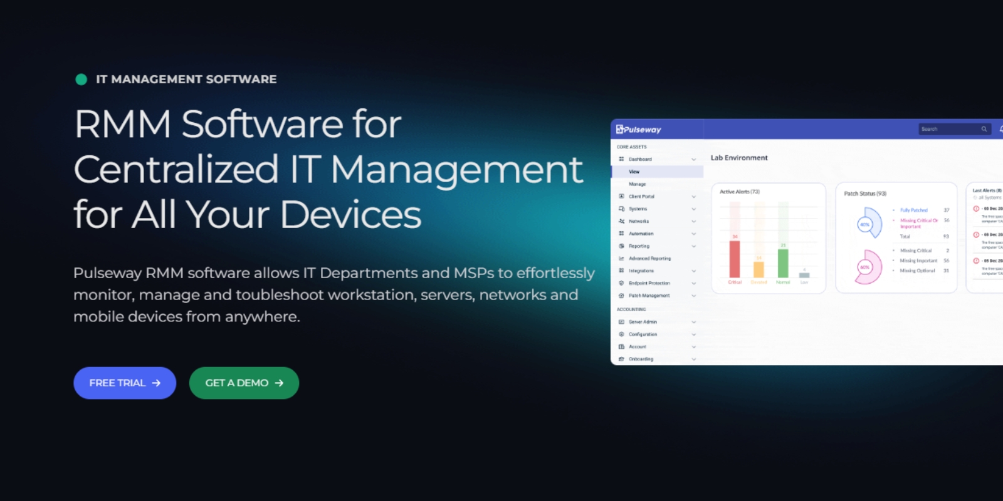This screenshot has height=501, width=1003.
Task: Click the Fully Patched link
Action: [x=914, y=210]
